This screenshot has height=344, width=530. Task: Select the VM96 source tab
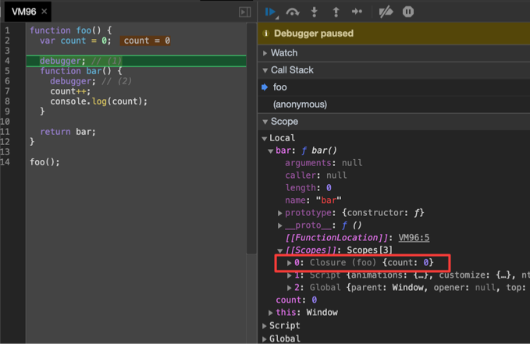pos(23,12)
